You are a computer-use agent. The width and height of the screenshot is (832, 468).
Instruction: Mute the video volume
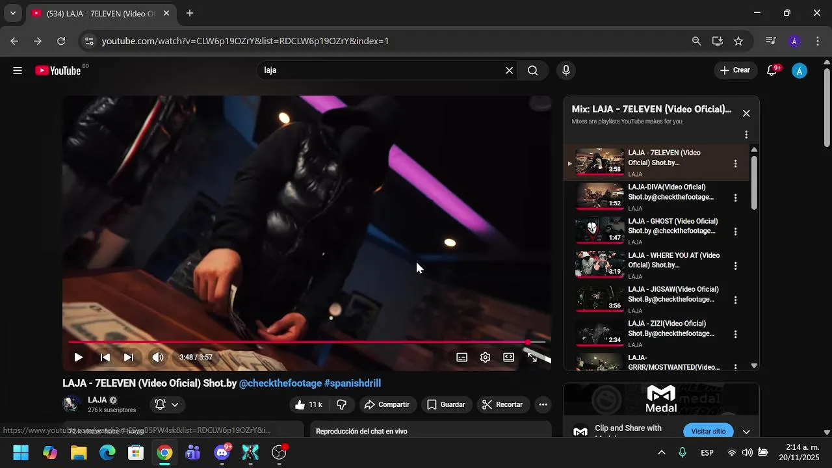[158, 357]
